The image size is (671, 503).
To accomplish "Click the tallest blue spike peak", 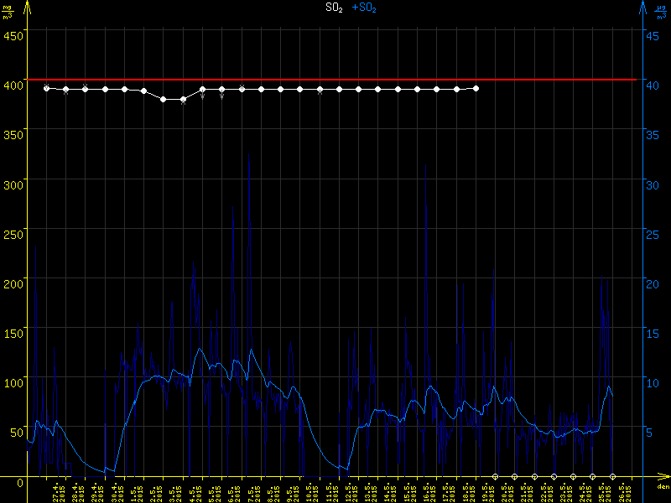I will point(249,154).
